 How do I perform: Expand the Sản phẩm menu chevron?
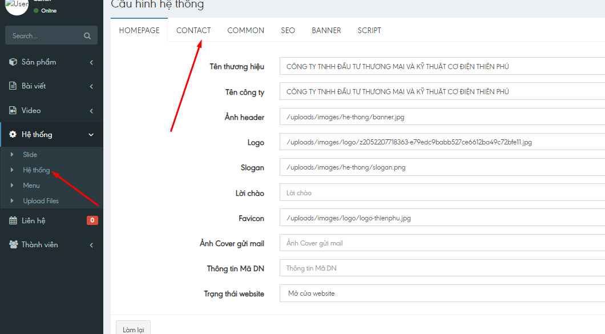(x=91, y=62)
